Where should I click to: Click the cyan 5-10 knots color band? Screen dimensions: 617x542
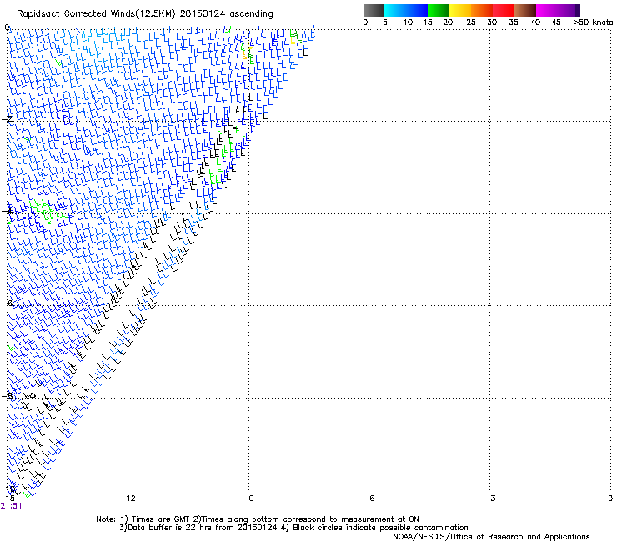(395, 10)
